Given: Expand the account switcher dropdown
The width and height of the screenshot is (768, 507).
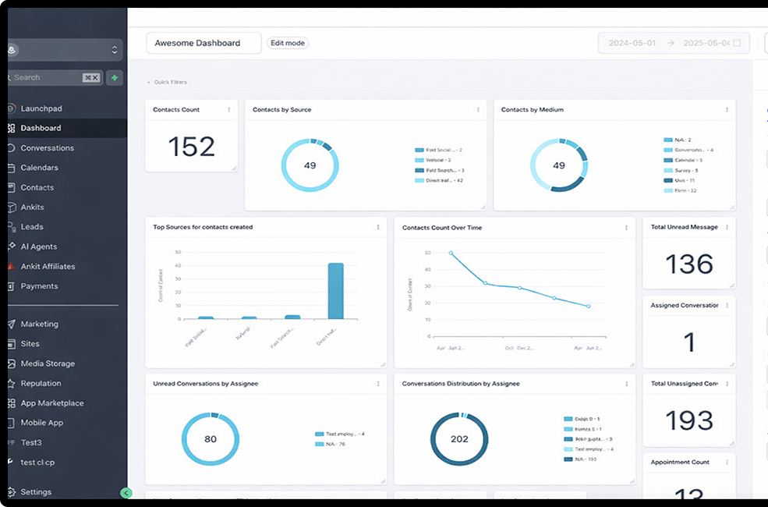Looking at the screenshot, I should [115, 50].
